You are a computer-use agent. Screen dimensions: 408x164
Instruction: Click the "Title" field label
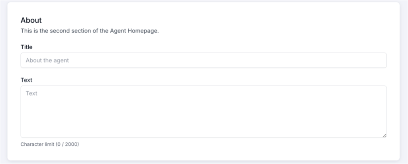(x=26, y=47)
